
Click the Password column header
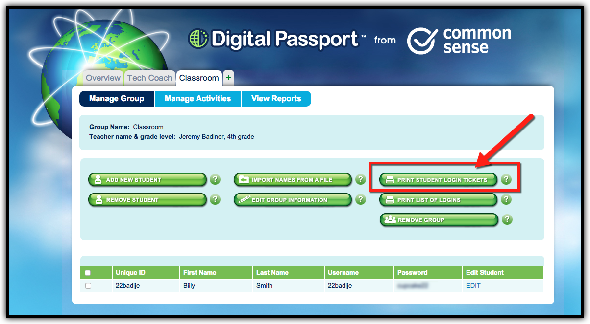[x=428, y=273]
